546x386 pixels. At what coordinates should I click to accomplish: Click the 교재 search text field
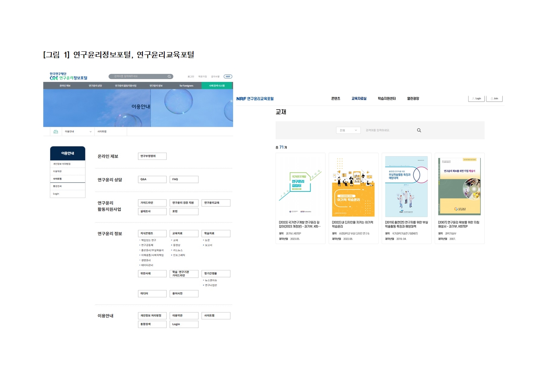click(x=389, y=130)
